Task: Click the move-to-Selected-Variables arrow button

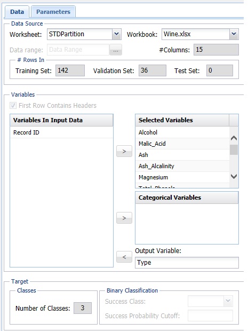Action: tap(124, 151)
